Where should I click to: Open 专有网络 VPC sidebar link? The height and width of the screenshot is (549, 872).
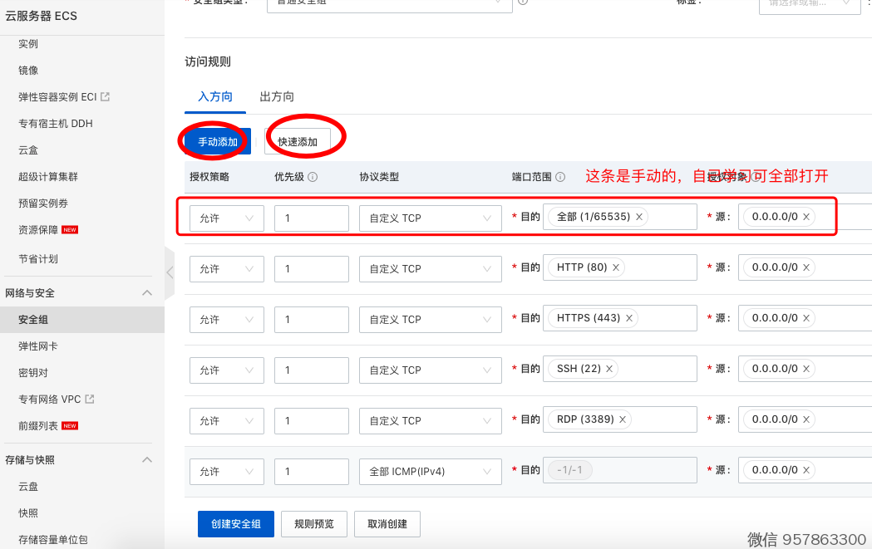point(50,399)
